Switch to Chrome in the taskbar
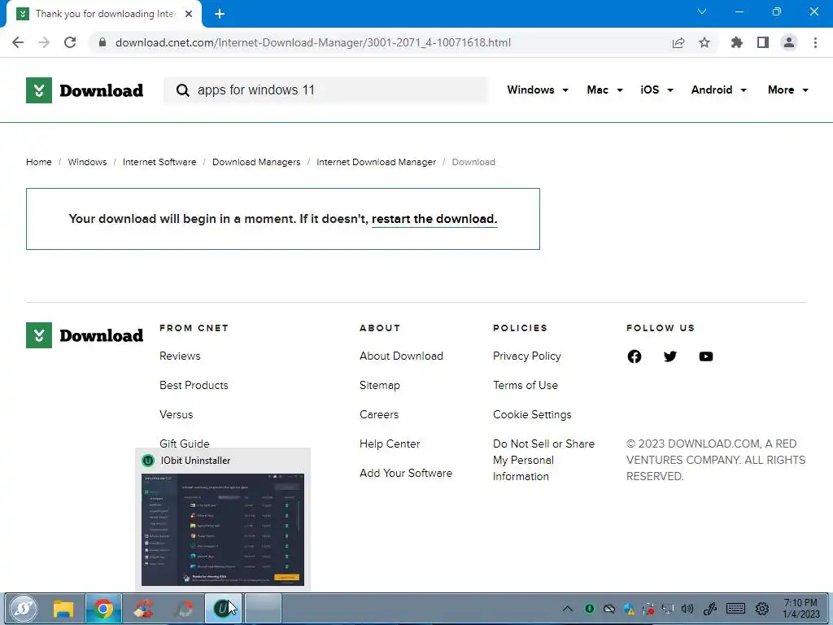Viewport: 833px width, 625px height. (103, 609)
